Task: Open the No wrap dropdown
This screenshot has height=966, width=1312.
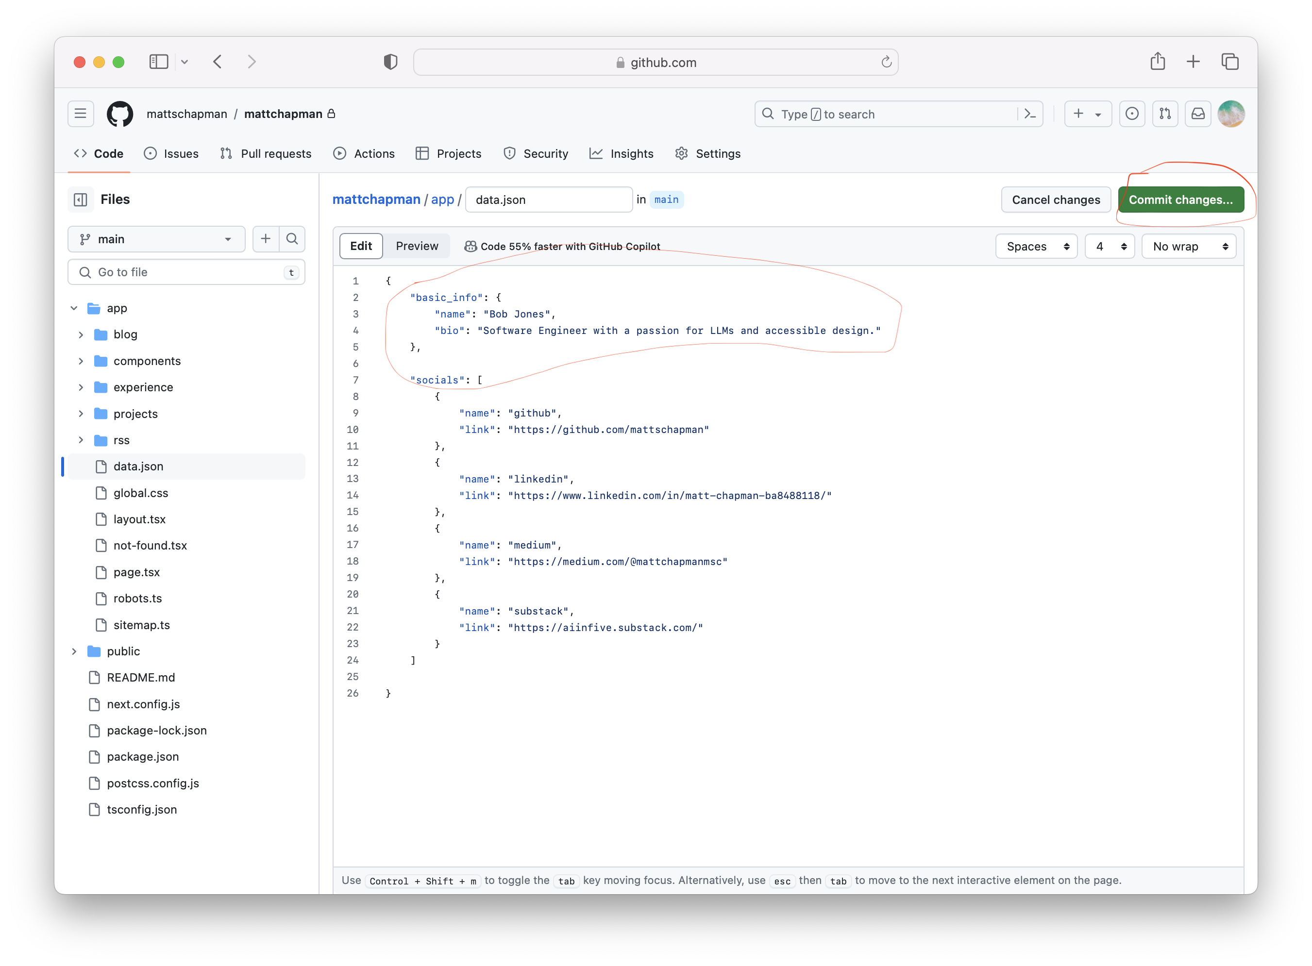Action: (1189, 246)
